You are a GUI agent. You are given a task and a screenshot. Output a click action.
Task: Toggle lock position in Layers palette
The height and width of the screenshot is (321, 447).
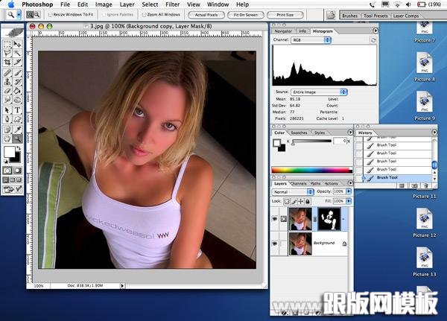[x=301, y=202]
